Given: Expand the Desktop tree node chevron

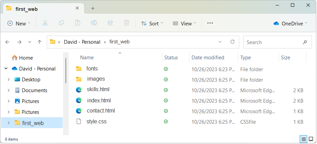Looking at the screenshot, I should [8, 80].
